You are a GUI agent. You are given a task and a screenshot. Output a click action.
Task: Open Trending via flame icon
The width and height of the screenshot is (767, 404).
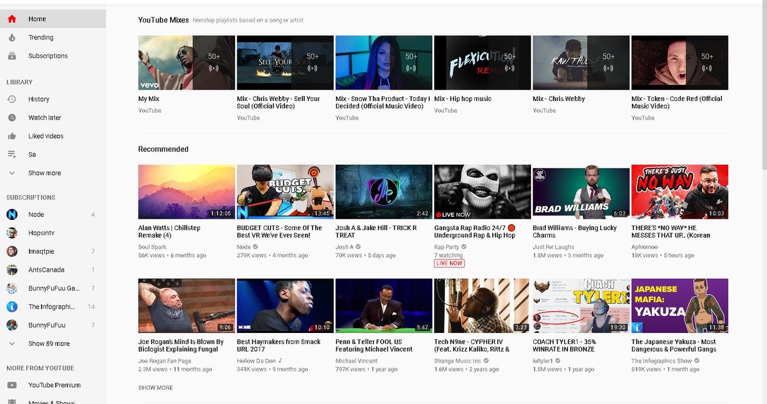[x=12, y=38]
